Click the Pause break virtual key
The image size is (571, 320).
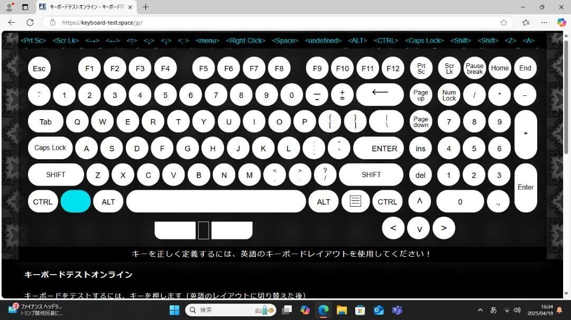(x=474, y=69)
